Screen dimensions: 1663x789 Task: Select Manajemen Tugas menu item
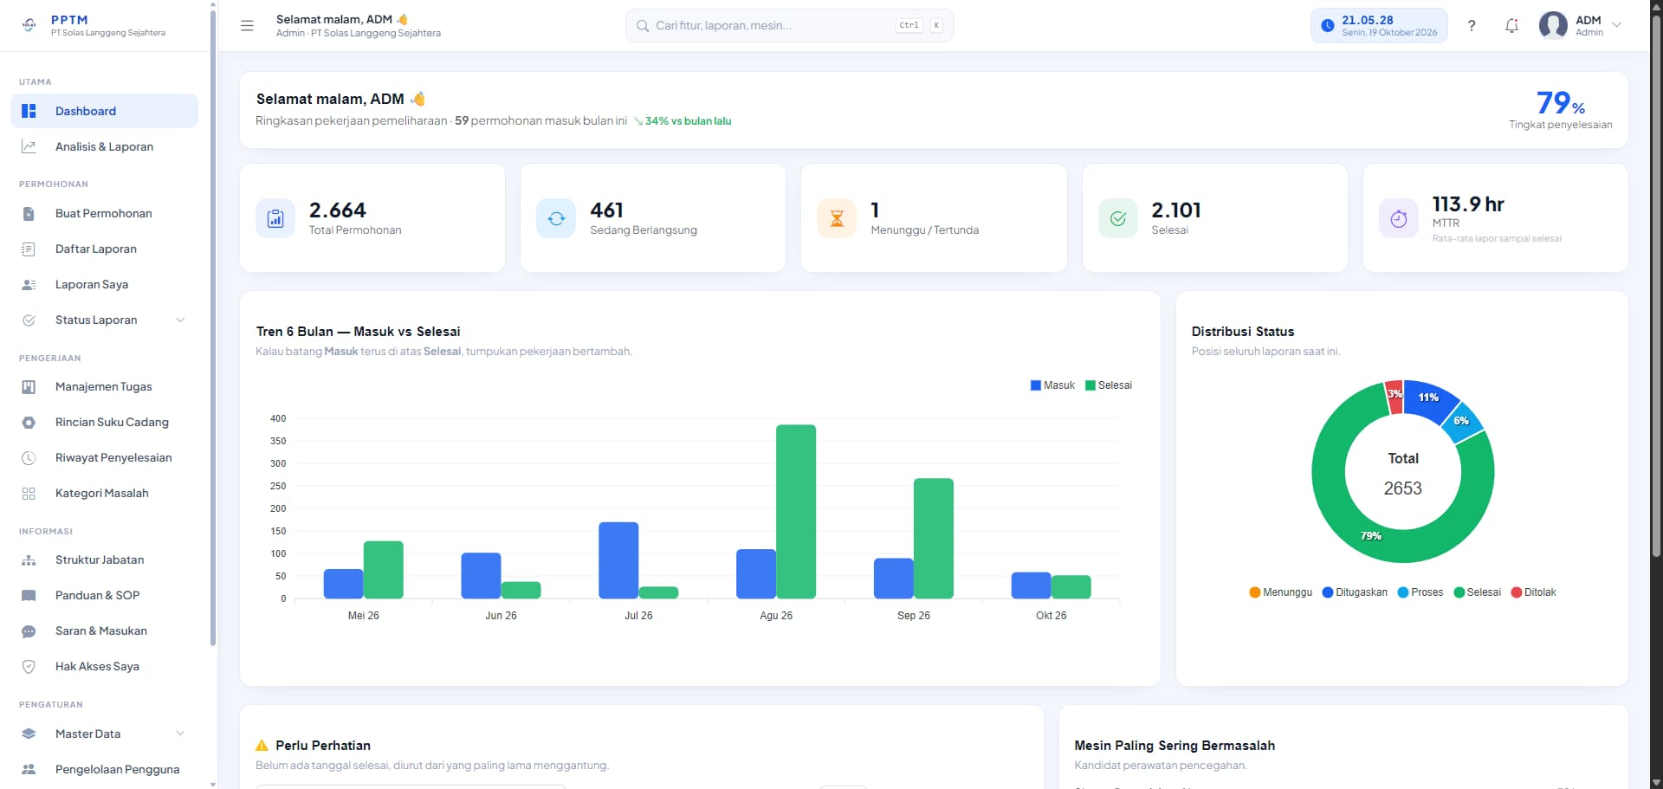coord(104,386)
